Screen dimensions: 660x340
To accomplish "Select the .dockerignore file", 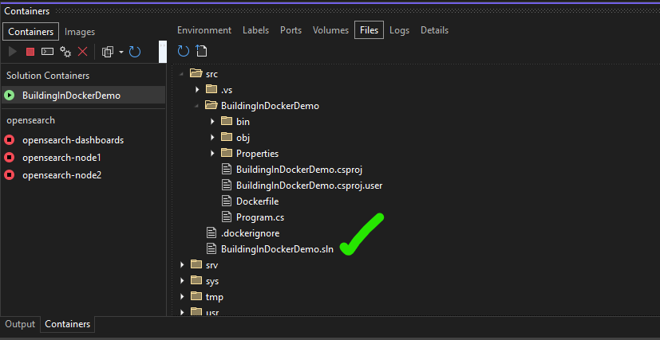I will pos(250,233).
